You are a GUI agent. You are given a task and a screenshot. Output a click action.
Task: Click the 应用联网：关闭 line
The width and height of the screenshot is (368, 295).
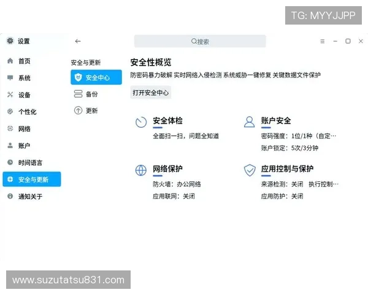point(174,196)
